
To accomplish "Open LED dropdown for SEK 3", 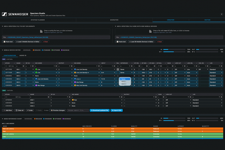I will [216, 76].
